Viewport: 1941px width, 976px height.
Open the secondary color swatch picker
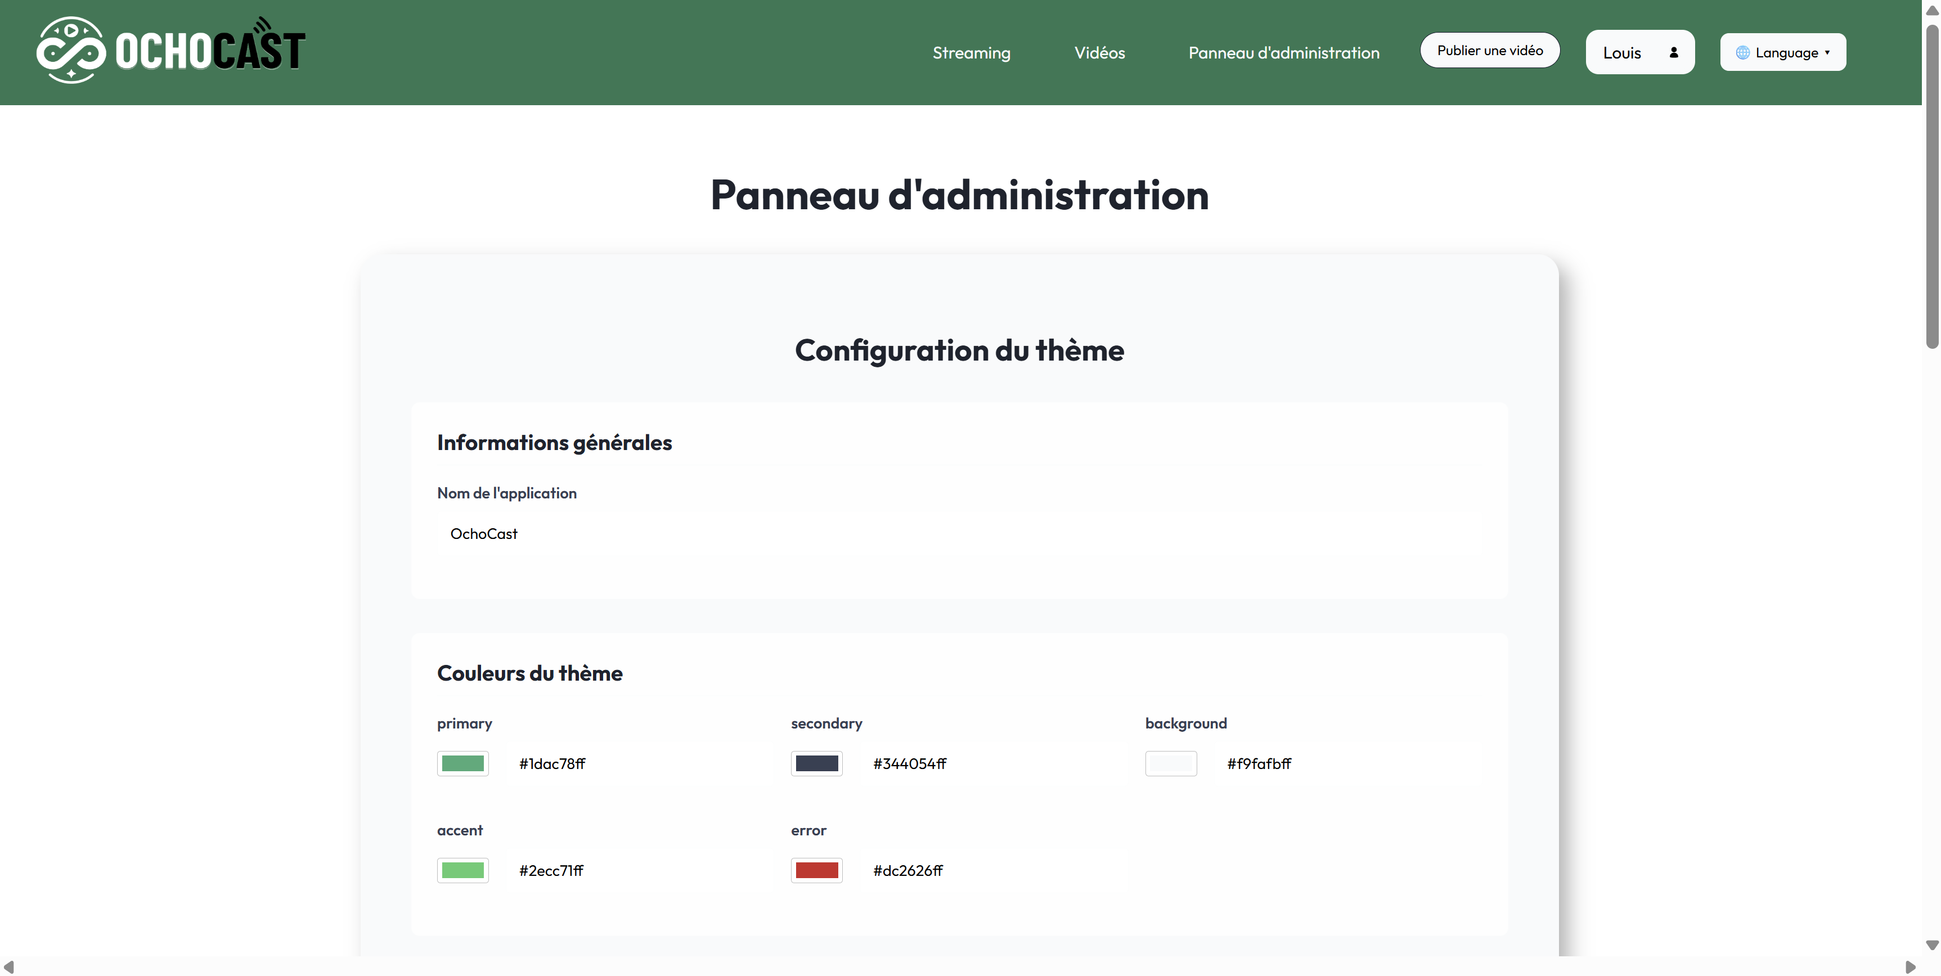[x=816, y=763]
